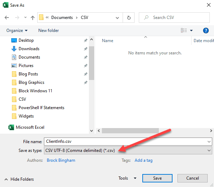Click the horizontal scrollbar thumb

tap(130, 131)
